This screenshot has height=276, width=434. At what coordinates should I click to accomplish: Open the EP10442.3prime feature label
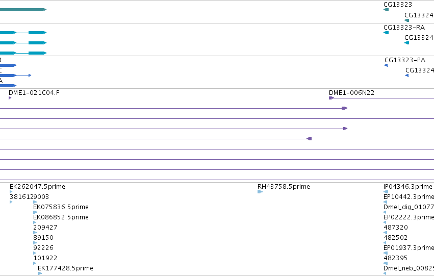click(x=409, y=197)
